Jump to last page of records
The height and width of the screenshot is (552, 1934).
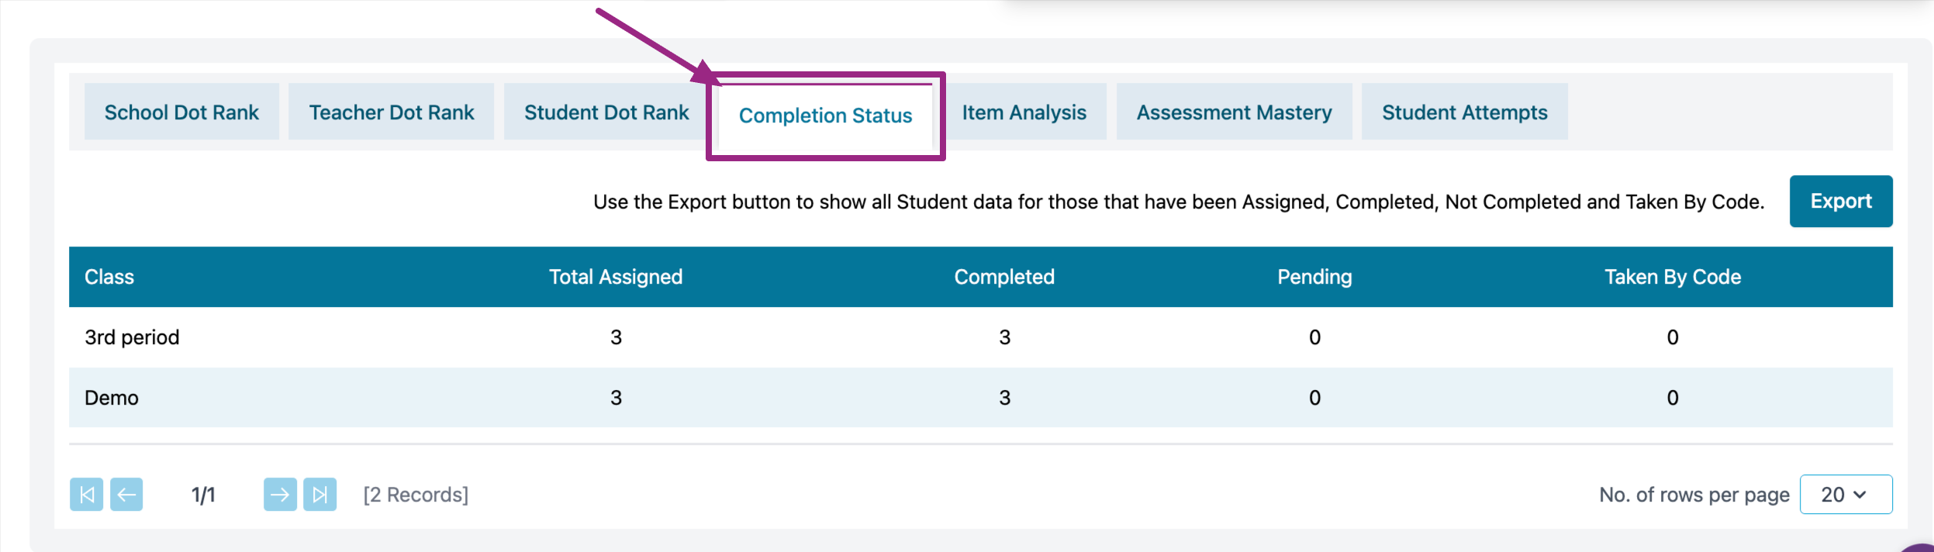point(319,495)
